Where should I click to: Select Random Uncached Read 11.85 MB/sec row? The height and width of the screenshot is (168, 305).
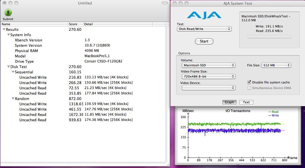click(83, 115)
